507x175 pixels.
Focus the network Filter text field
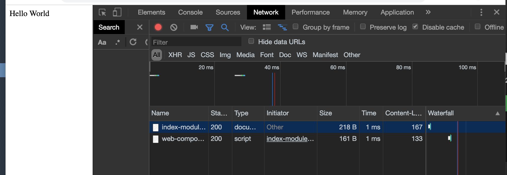[x=196, y=42]
